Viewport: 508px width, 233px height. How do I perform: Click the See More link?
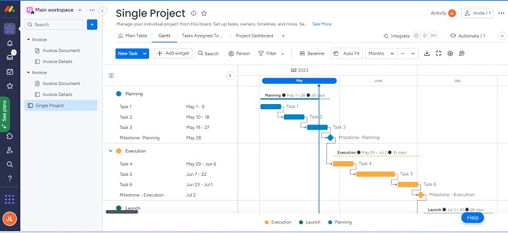322,24
